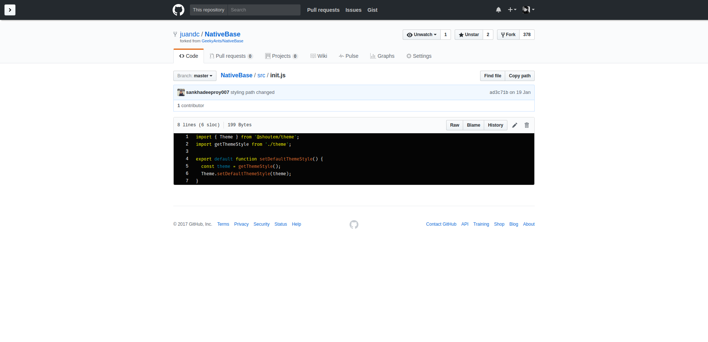Open the notifications bell

[x=499, y=10]
